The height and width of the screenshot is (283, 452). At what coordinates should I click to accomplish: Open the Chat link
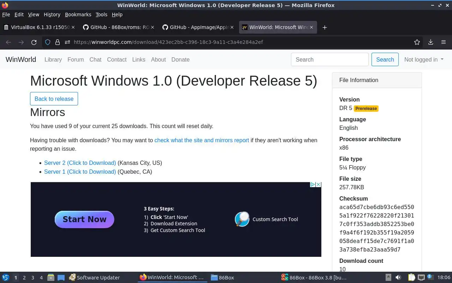click(x=95, y=59)
